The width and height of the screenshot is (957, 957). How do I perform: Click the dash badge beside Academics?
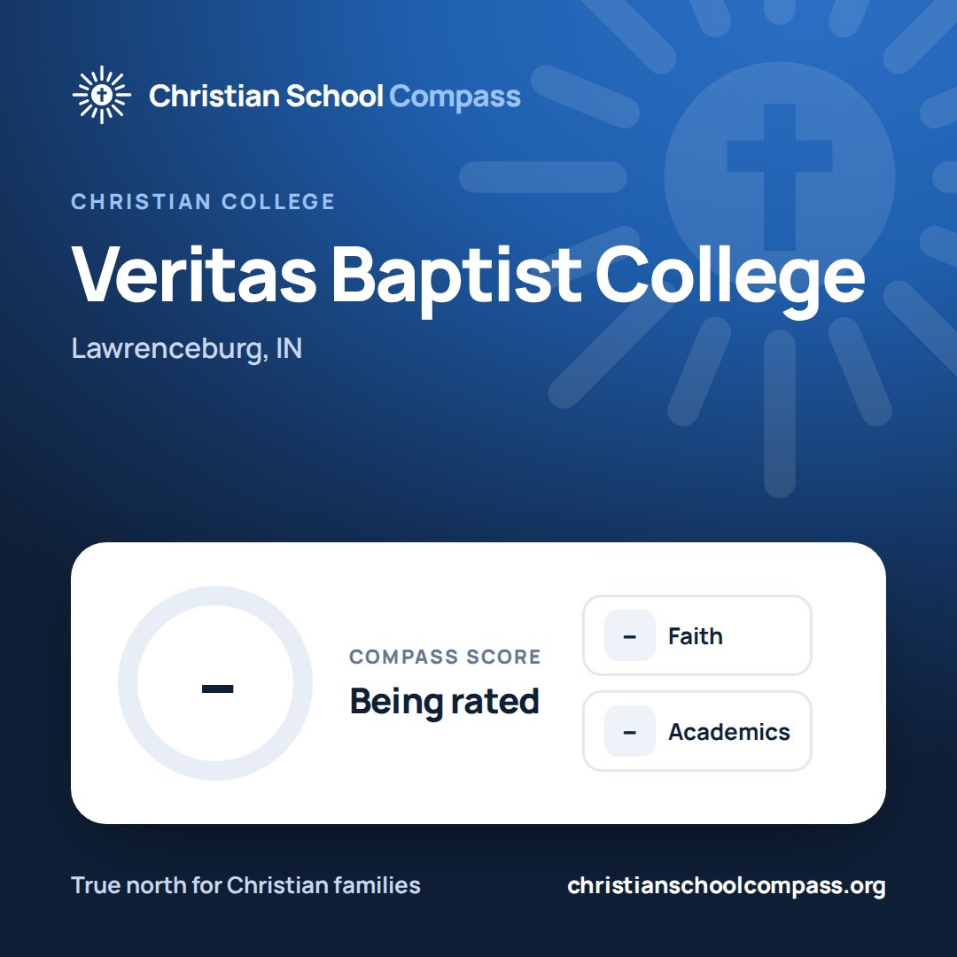630,731
